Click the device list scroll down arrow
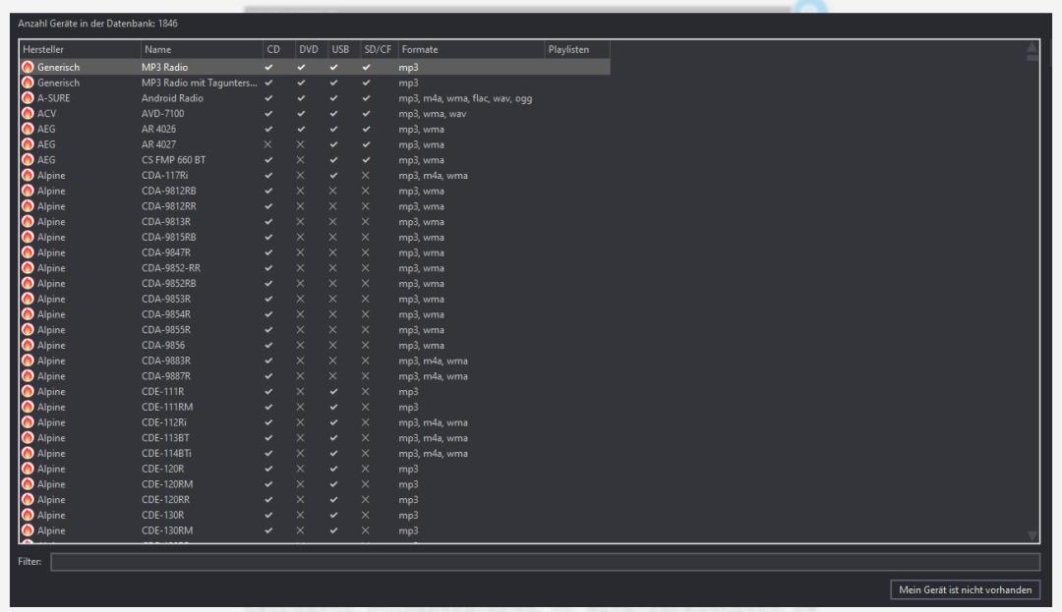Screen dimensions: 1062x612 (1032, 535)
